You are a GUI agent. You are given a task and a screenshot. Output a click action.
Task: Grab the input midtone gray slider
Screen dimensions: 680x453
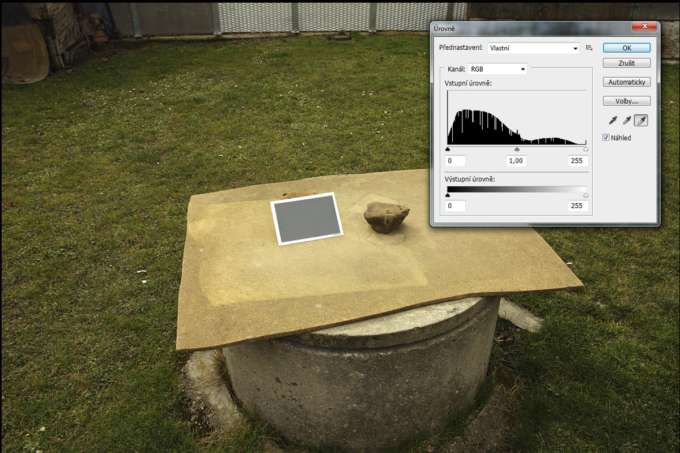click(x=517, y=149)
